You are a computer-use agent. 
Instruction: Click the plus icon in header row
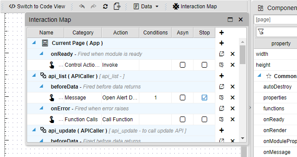[x=221, y=33]
